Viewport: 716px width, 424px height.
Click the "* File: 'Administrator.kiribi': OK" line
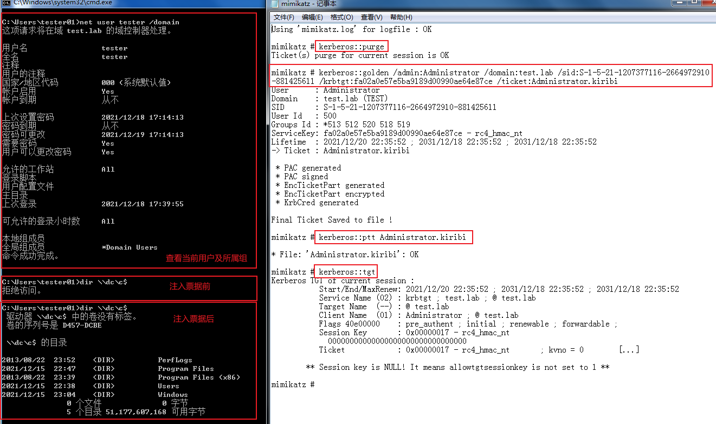345,255
